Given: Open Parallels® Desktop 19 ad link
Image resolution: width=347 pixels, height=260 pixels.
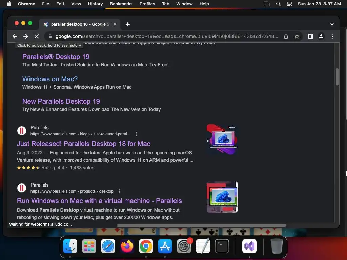Looking at the screenshot, I should coord(56,57).
